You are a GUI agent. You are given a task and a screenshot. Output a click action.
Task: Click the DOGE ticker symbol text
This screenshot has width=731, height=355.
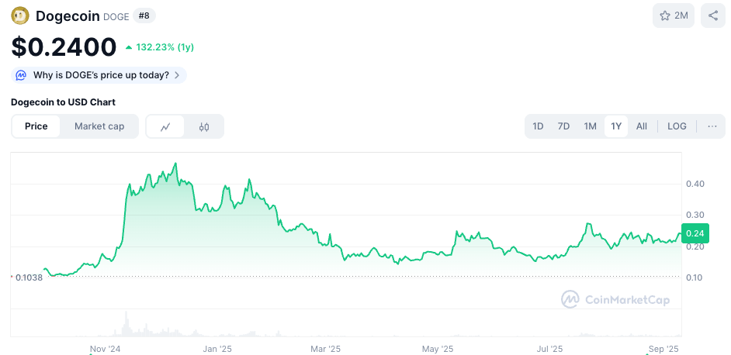[x=116, y=17]
